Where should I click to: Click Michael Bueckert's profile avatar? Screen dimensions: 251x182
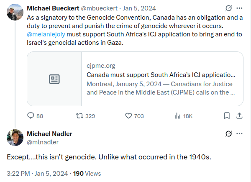pos(15,12)
